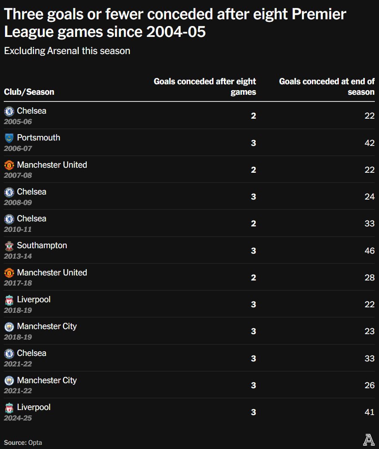Screen dimensions: 379x449
Task: Click the Manchester United crest for 2017-18
Action: [9, 273]
